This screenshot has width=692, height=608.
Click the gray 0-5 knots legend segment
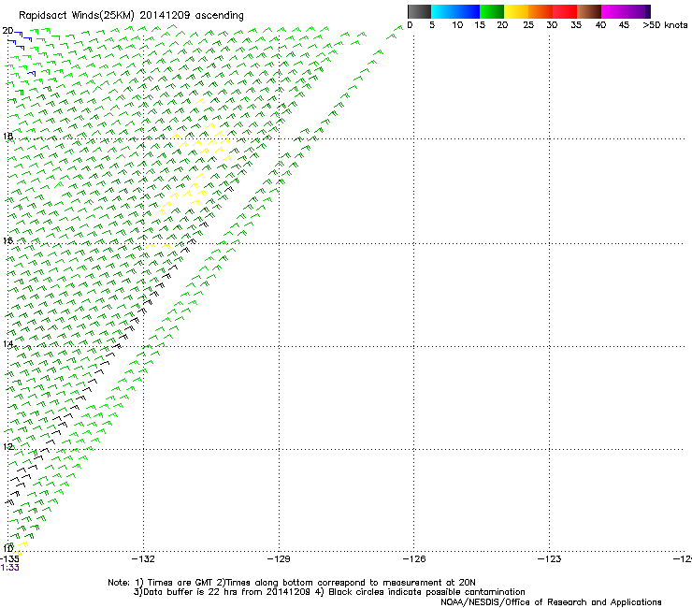(419, 11)
